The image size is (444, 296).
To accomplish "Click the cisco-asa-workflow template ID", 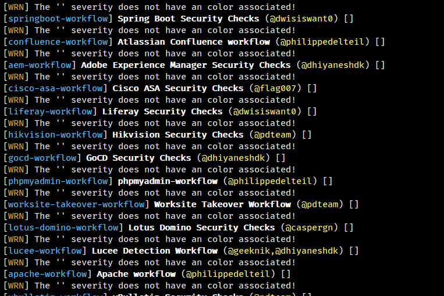I will [x=55, y=88].
